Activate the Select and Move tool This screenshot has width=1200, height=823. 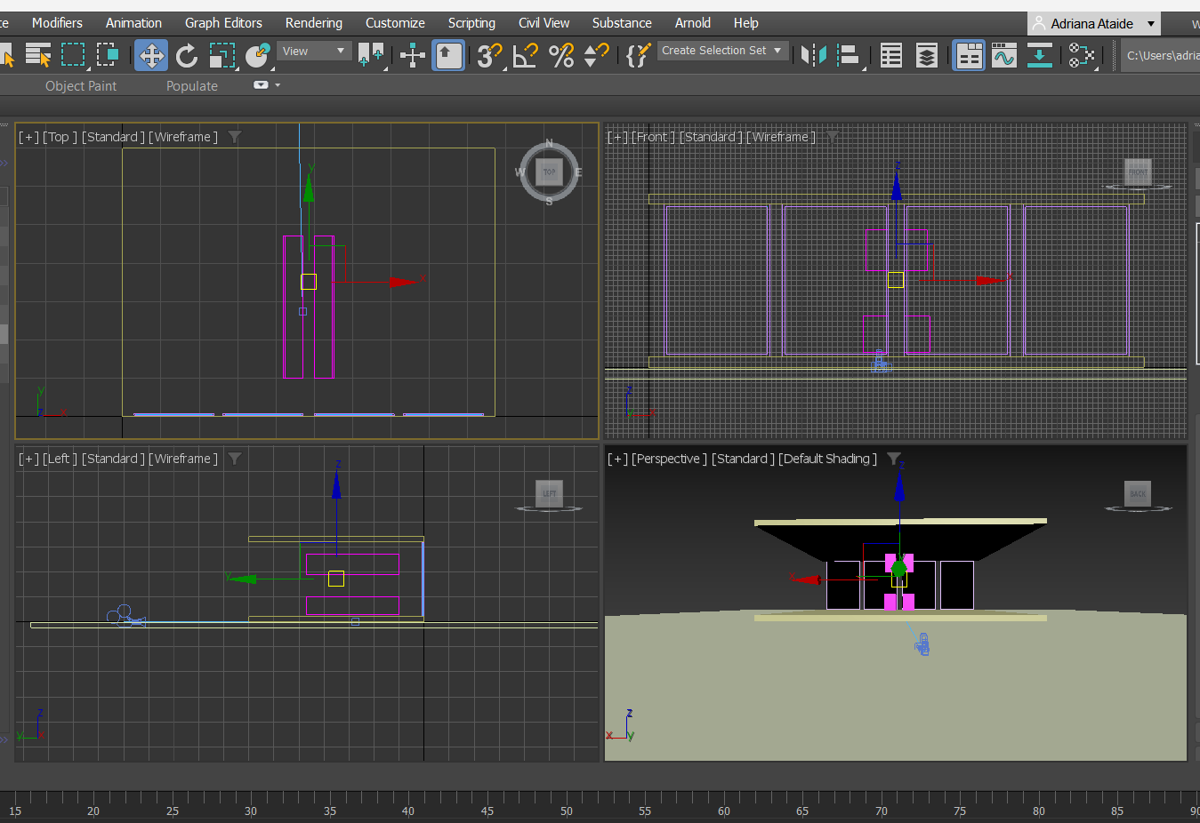(151, 56)
